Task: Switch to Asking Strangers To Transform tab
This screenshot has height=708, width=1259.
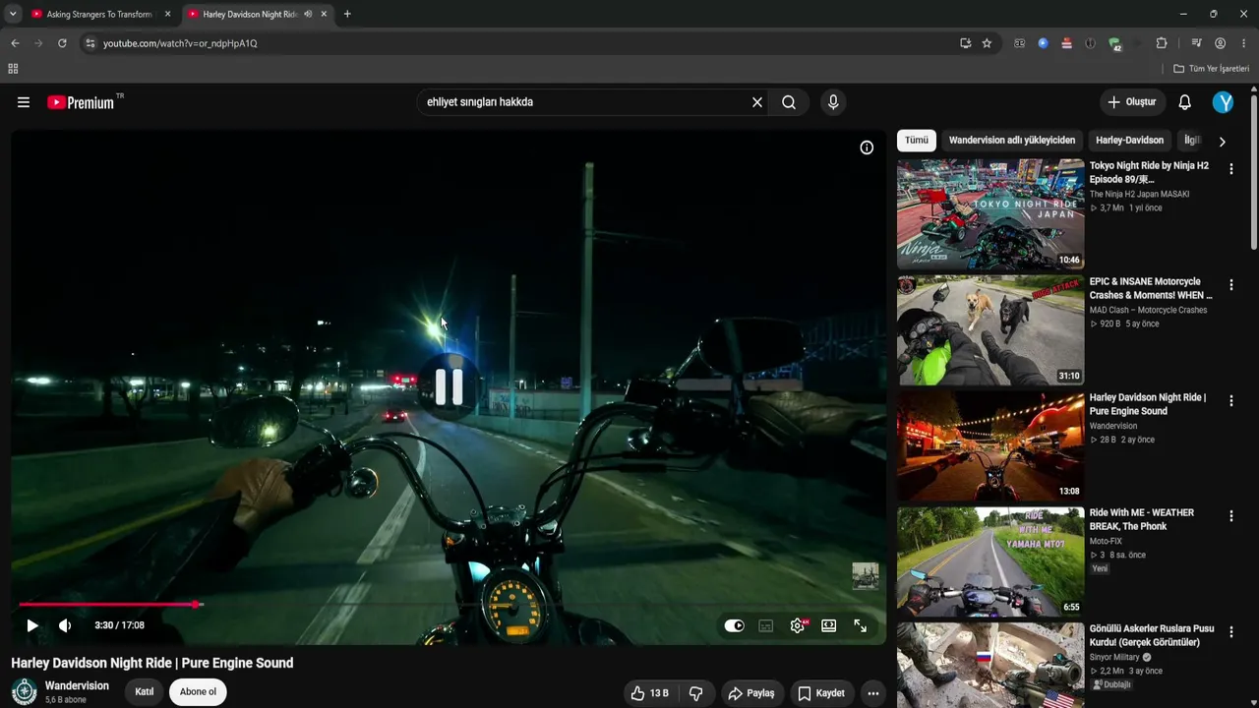Action: pyautogui.click(x=99, y=14)
